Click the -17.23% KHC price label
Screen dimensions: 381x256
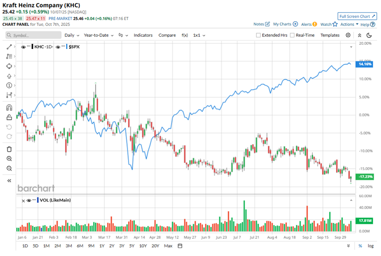364,177
